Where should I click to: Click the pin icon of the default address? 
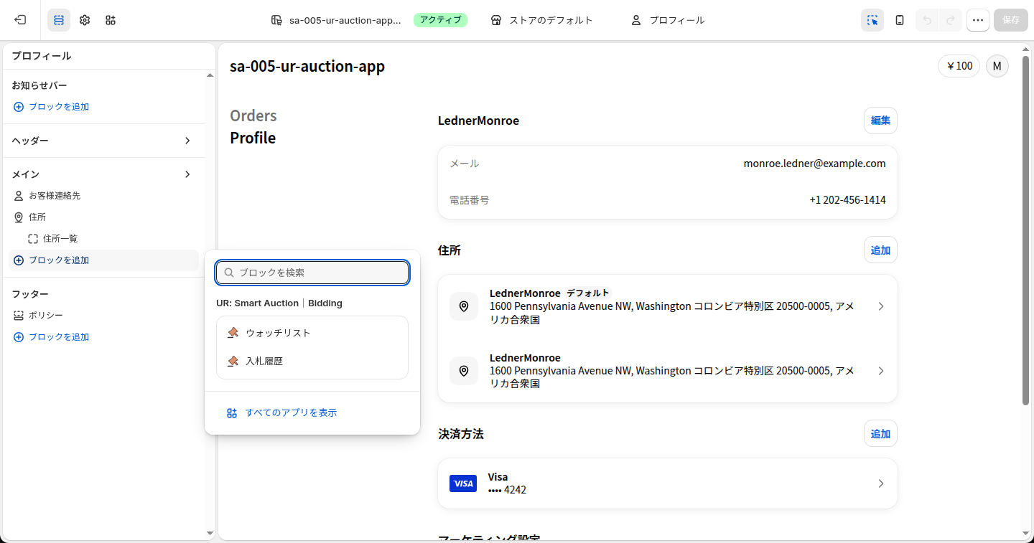(x=464, y=306)
